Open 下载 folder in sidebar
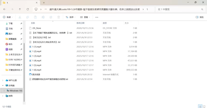The image size is (207, 108). pyautogui.click(x=10, y=23)
